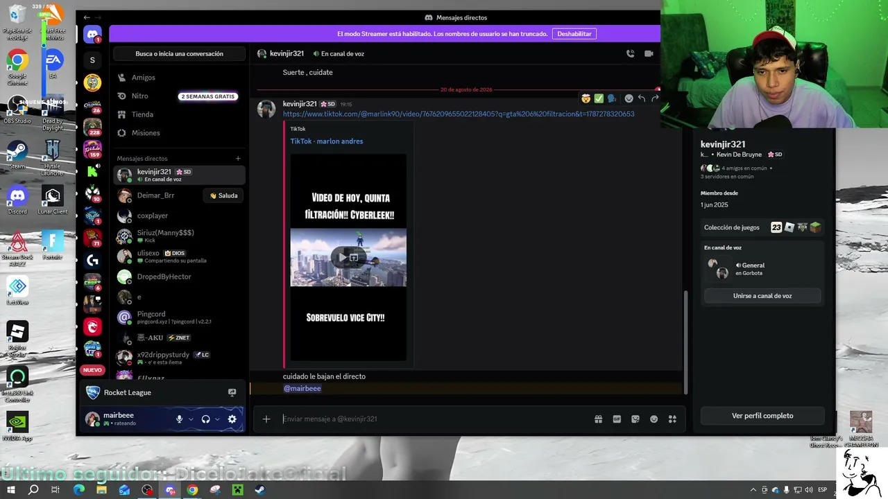Click the @mairbeee mention in chat
This screenshot has width=888, height=499.
click(302, 389)
